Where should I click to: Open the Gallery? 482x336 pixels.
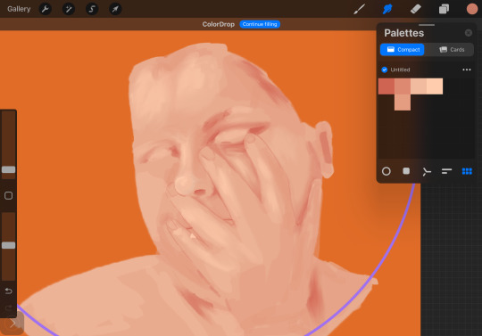coord(19,9)
